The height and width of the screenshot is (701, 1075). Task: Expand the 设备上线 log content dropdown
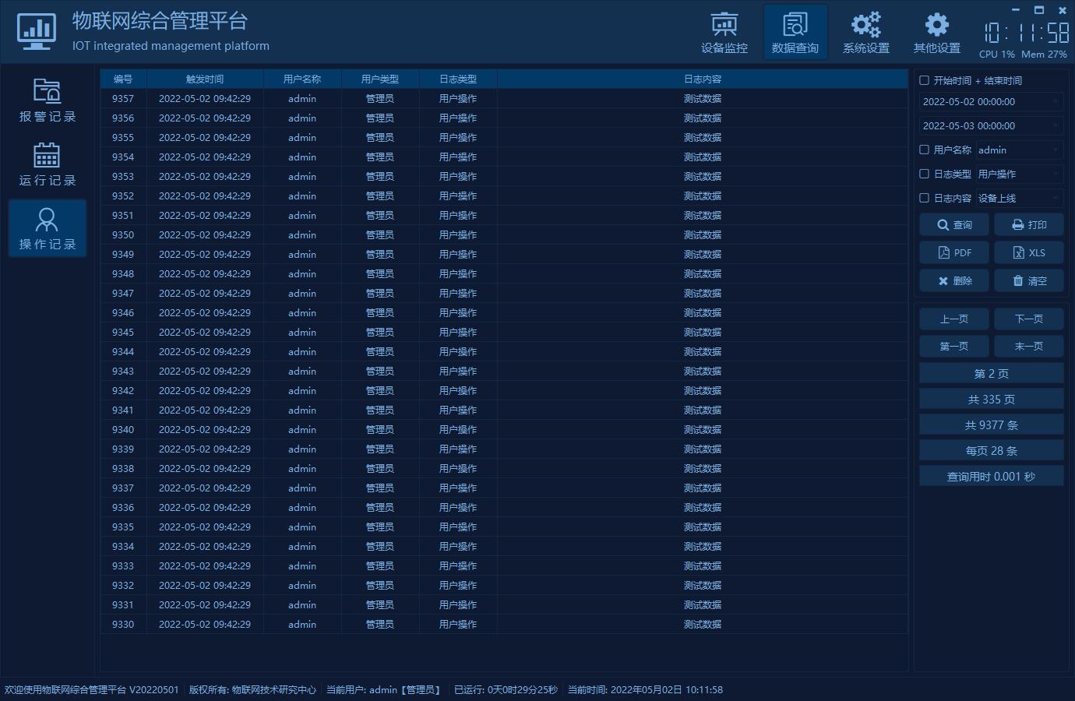[1056, 199]
